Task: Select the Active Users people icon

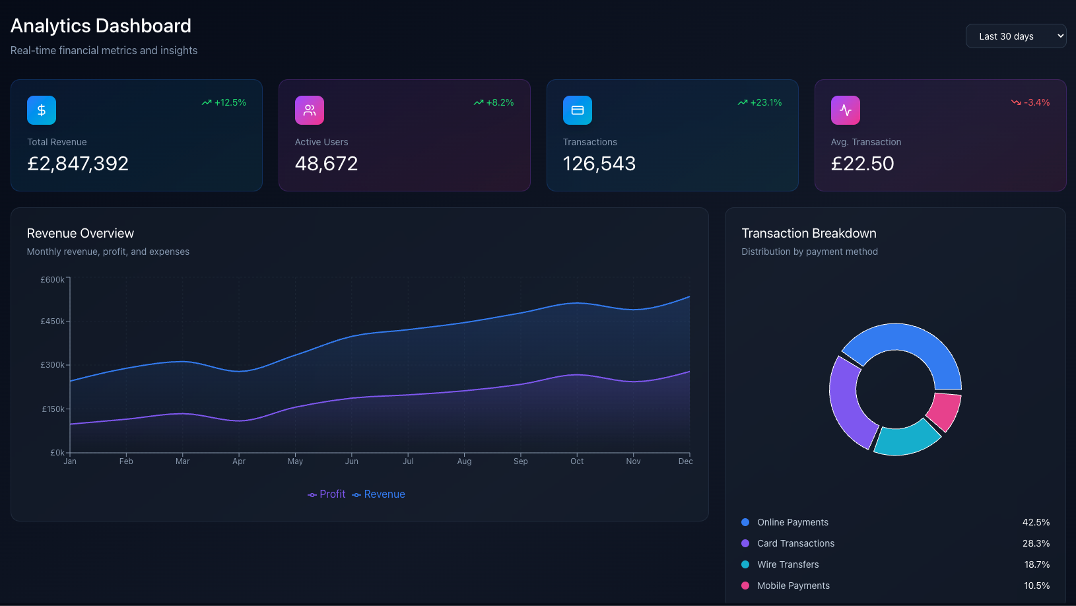Action: pos(309,110)
